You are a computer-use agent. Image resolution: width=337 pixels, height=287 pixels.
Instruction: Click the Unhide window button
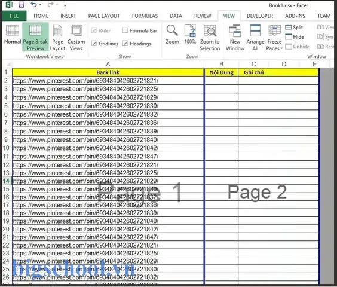[x=298, y=47]
